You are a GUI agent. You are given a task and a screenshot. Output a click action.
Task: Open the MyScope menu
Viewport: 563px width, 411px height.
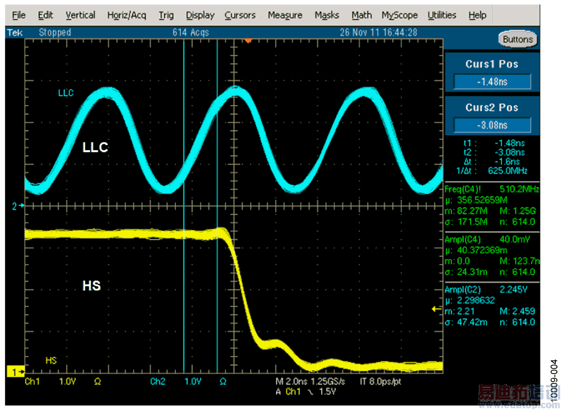click(x=399, y=15)
